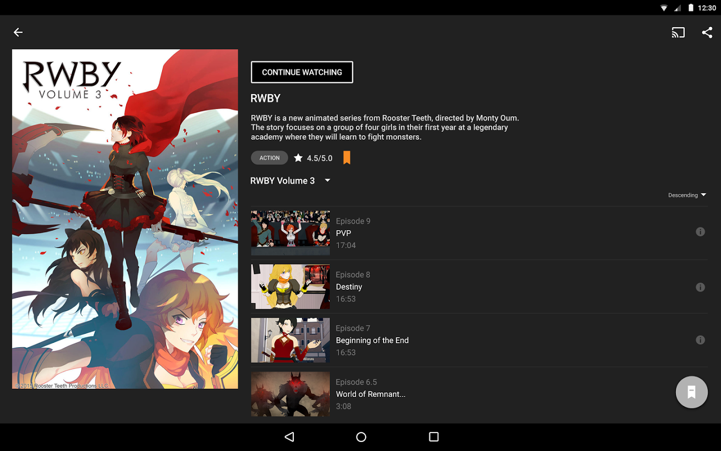Tap the floating bookmark button

691,392
